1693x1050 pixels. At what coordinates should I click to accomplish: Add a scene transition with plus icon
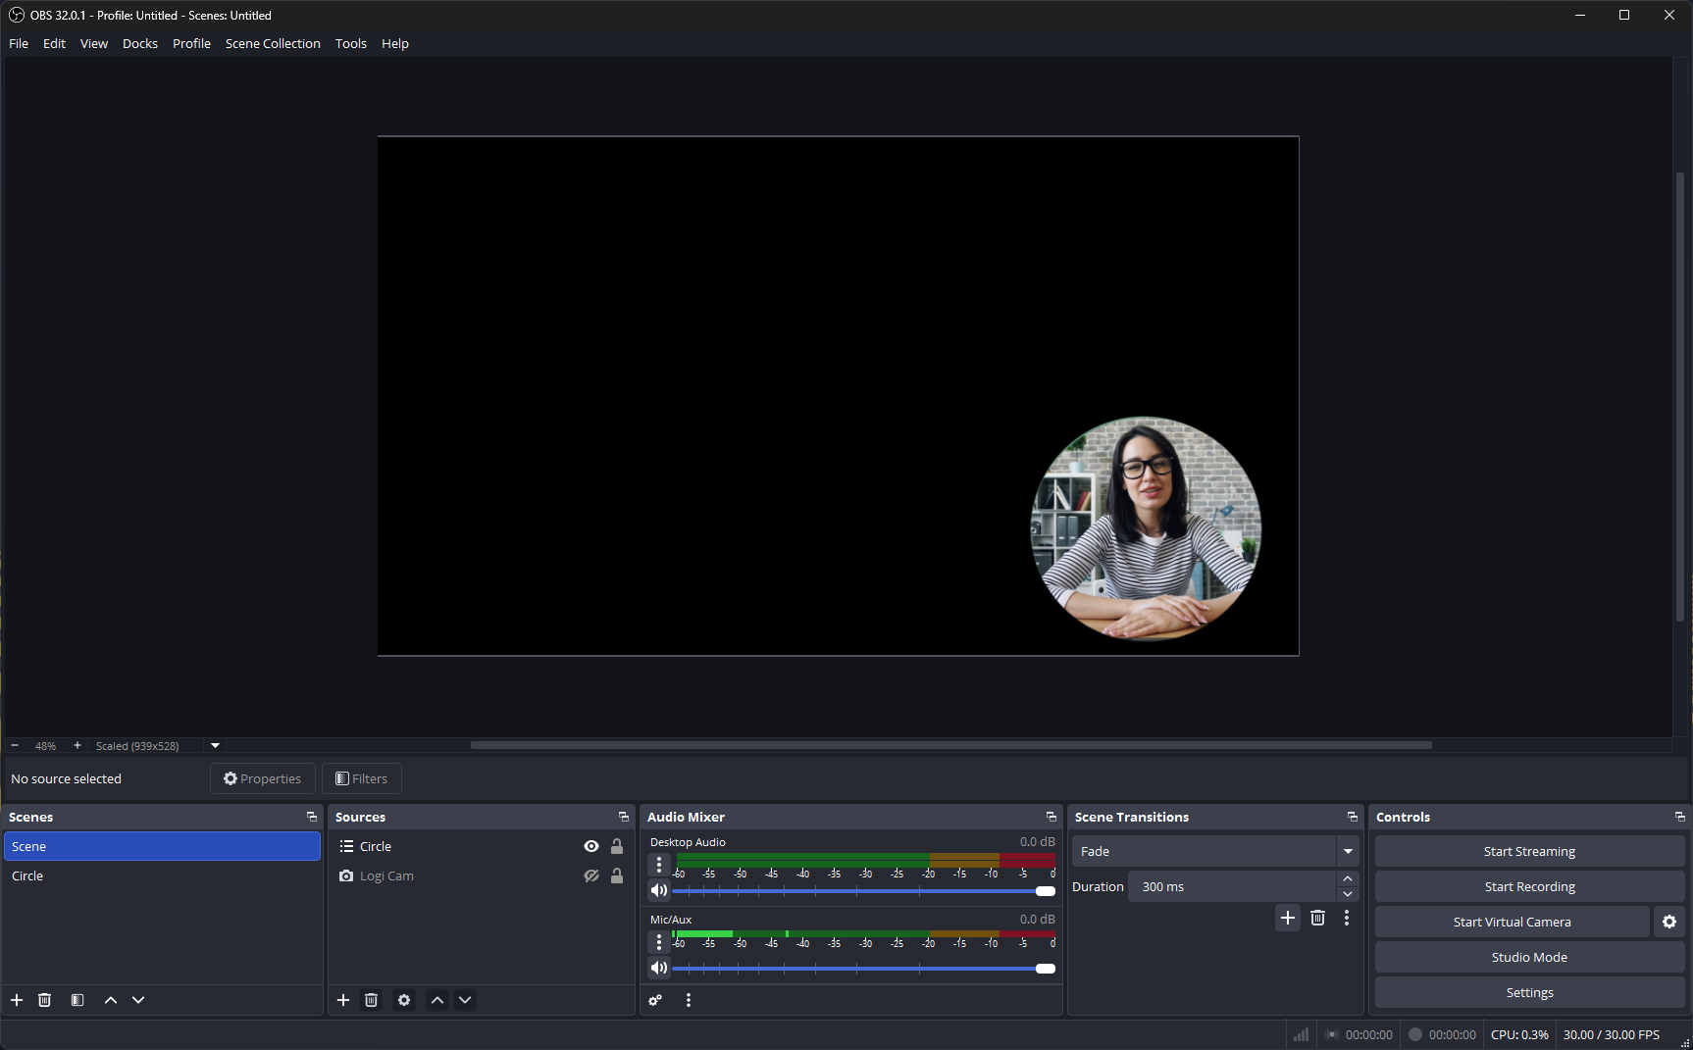[1288, 918]
